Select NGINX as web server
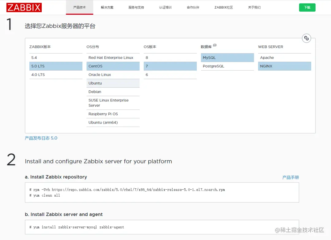Image resolution: width=331 pixels, height=240 pixels. coord(284,66)
